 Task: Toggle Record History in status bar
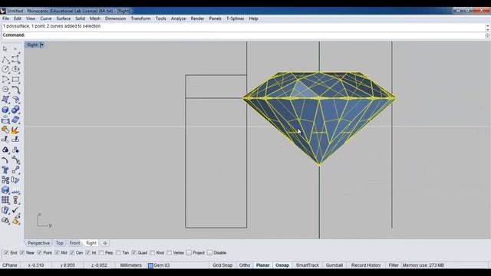point(366,265)
